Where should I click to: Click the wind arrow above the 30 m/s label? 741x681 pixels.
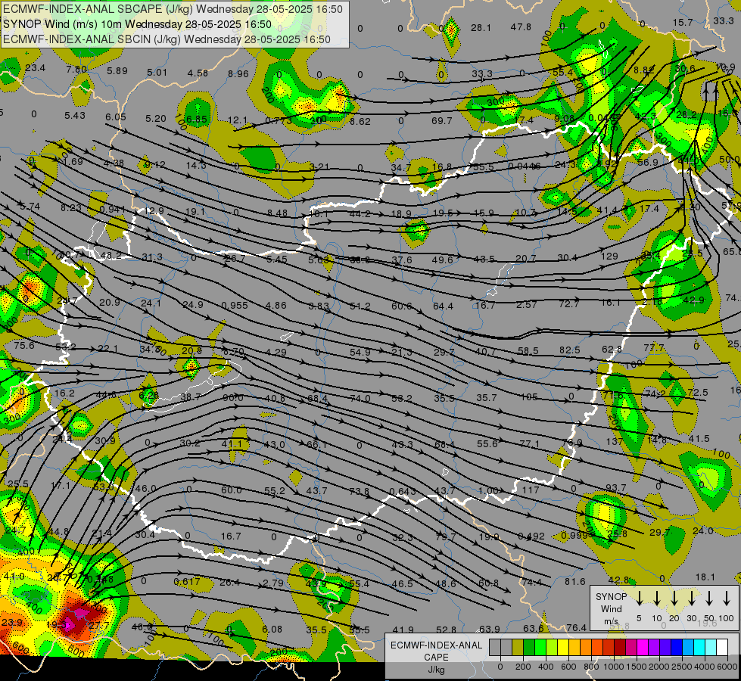point(692,599)
